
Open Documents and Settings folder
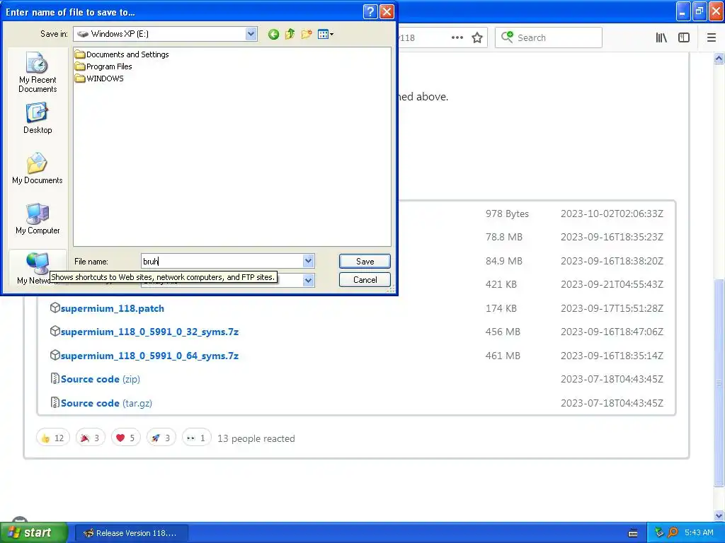(x=122, y=54)
